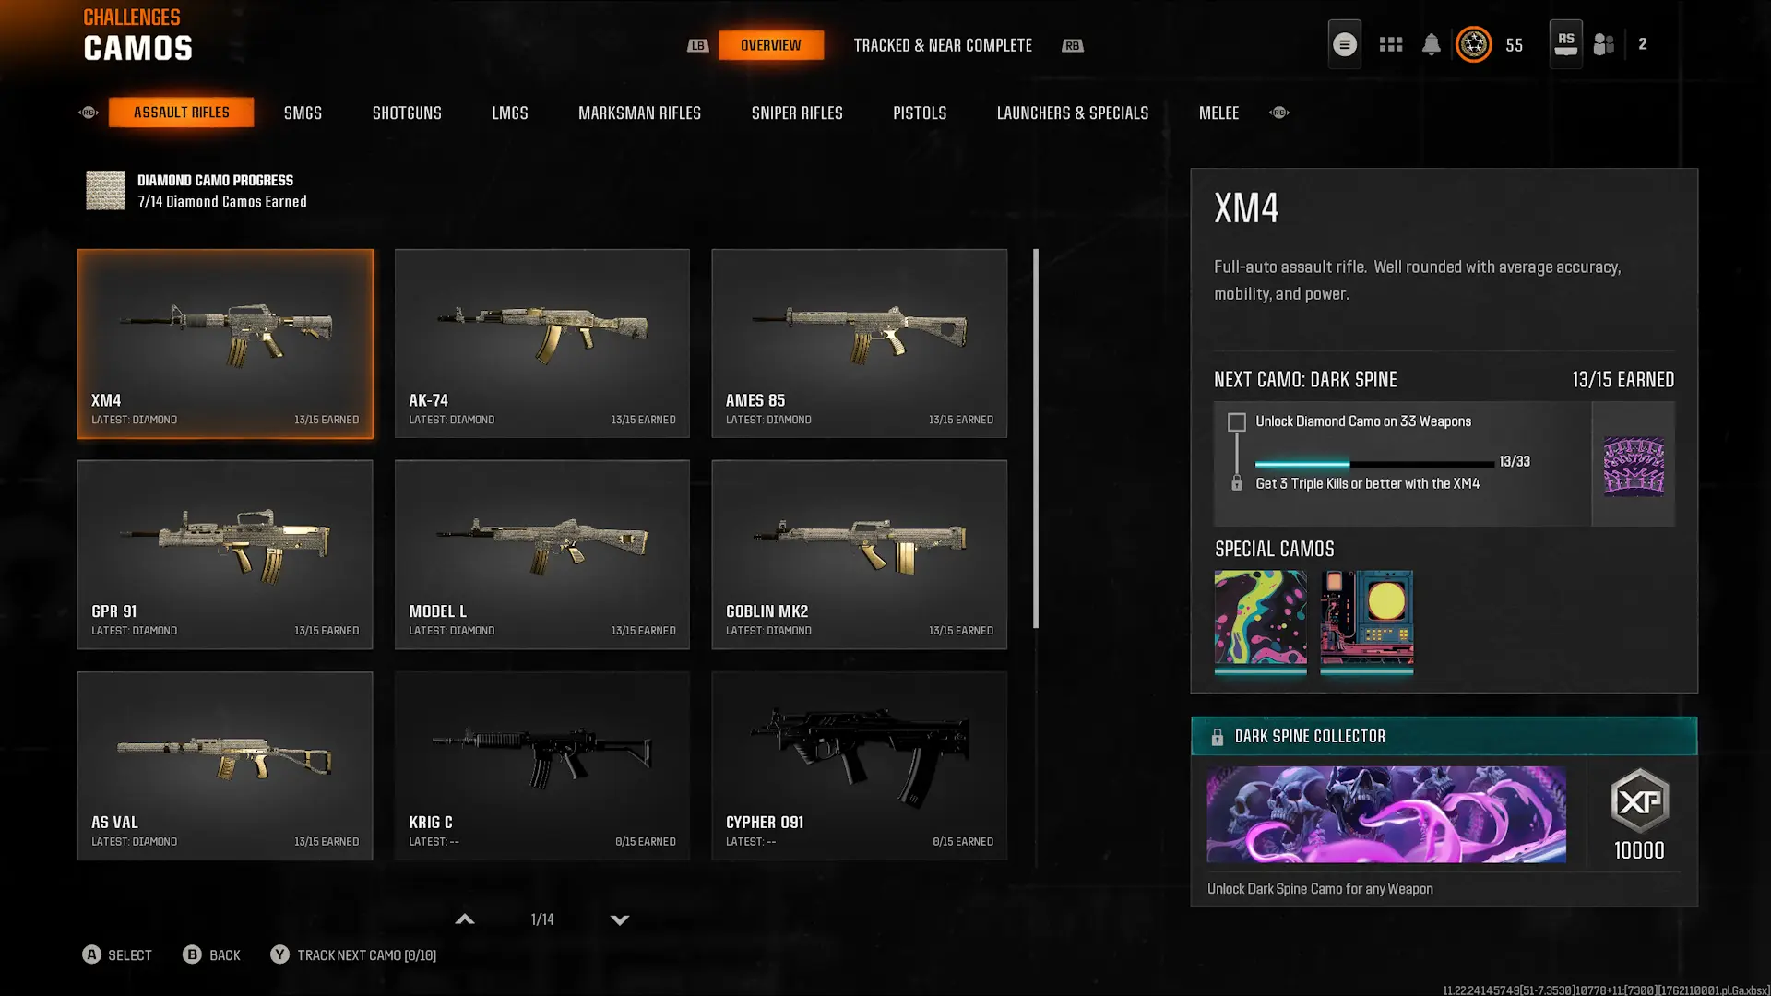The image size is (1771, 996).
Task: Select the paint splash special camo
Action: [1260, 618]
